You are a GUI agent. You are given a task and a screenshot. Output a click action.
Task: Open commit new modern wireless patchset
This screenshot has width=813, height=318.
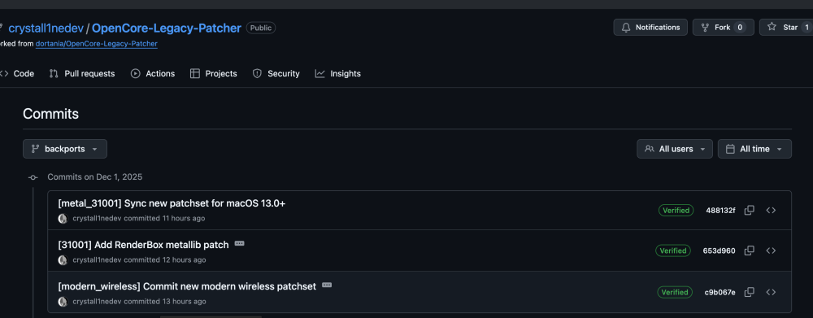coord(187,286)
